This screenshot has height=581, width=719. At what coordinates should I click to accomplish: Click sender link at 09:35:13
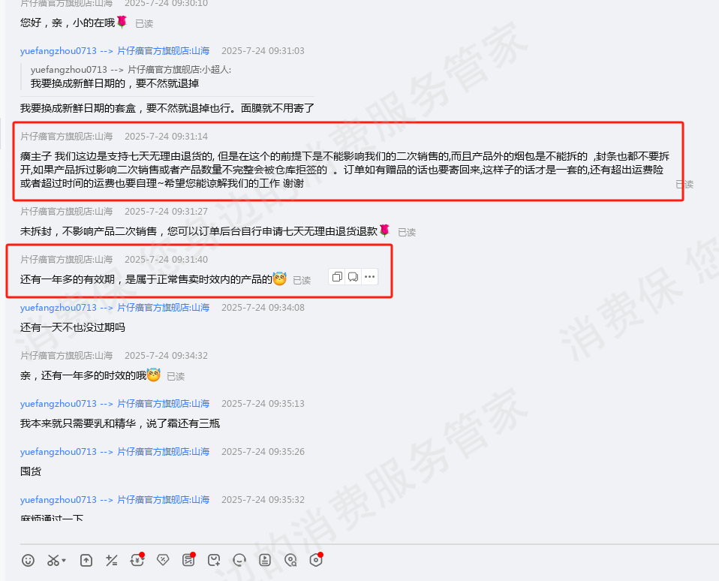pyautogui.click(x=115, y=404)
